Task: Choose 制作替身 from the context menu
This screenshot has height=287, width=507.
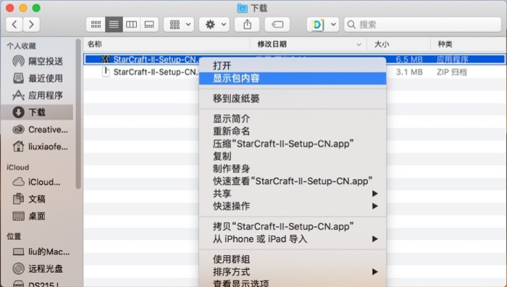Action: (x=293, y=169)
